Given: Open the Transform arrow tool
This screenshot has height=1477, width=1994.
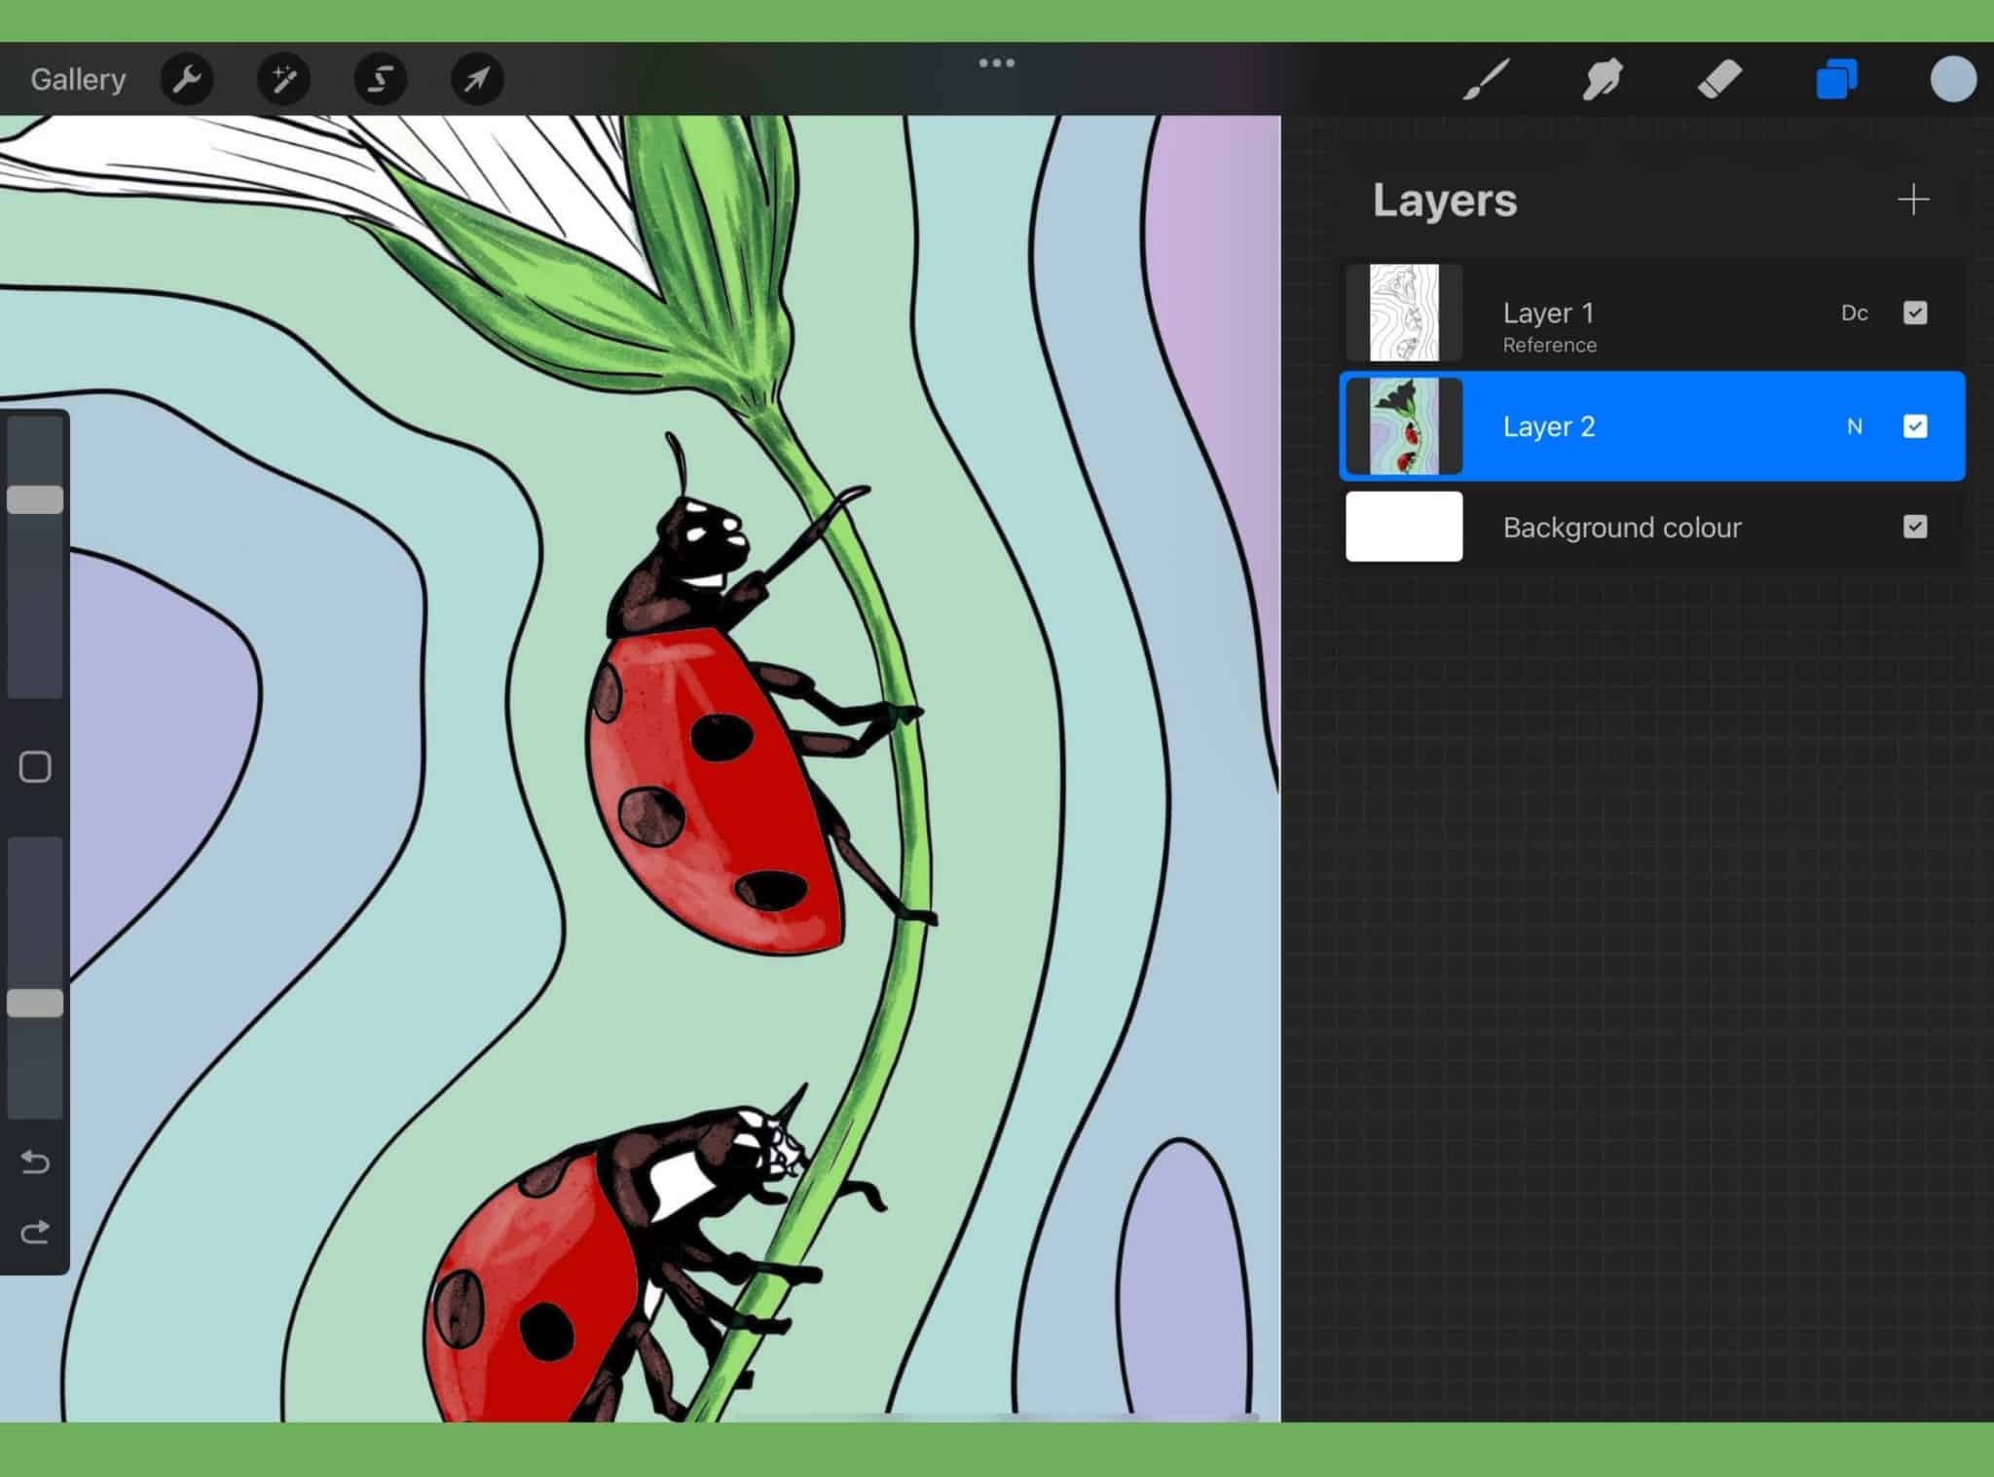Looking at the screenshot, I should pos(476,79).
